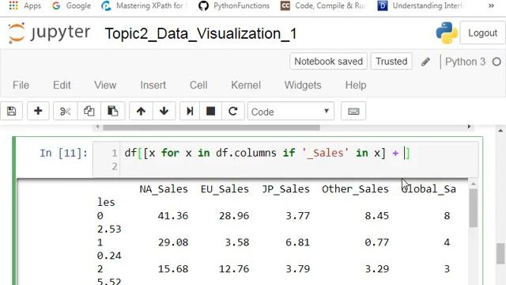506x285 pixels.
Task: Interrupt the kernel with the stop icon
Action: point(211,111)
